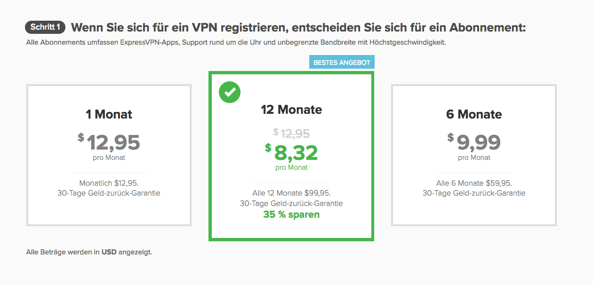This screenshot has height=285, width=593.
Task: Click the 6 Monate heading
Action: 474,114
